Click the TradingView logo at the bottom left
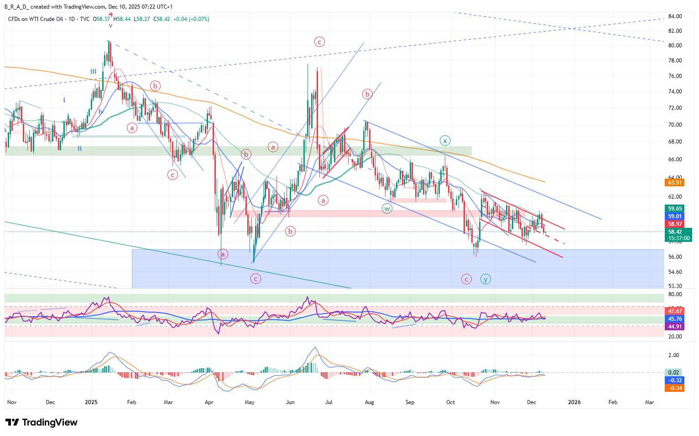 [x=42, y=422]
